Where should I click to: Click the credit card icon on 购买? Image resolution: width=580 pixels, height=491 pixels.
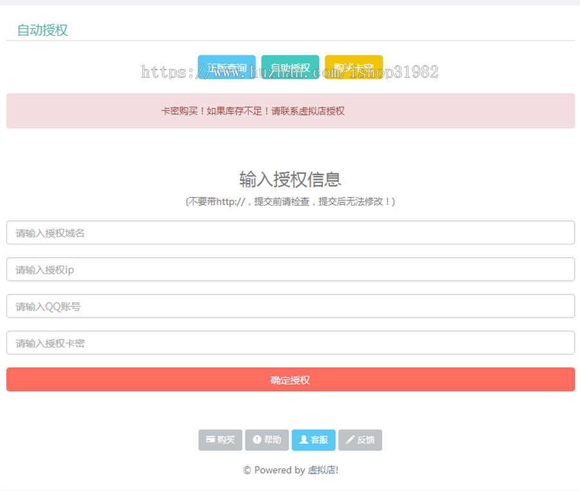[x=210, y=439]
